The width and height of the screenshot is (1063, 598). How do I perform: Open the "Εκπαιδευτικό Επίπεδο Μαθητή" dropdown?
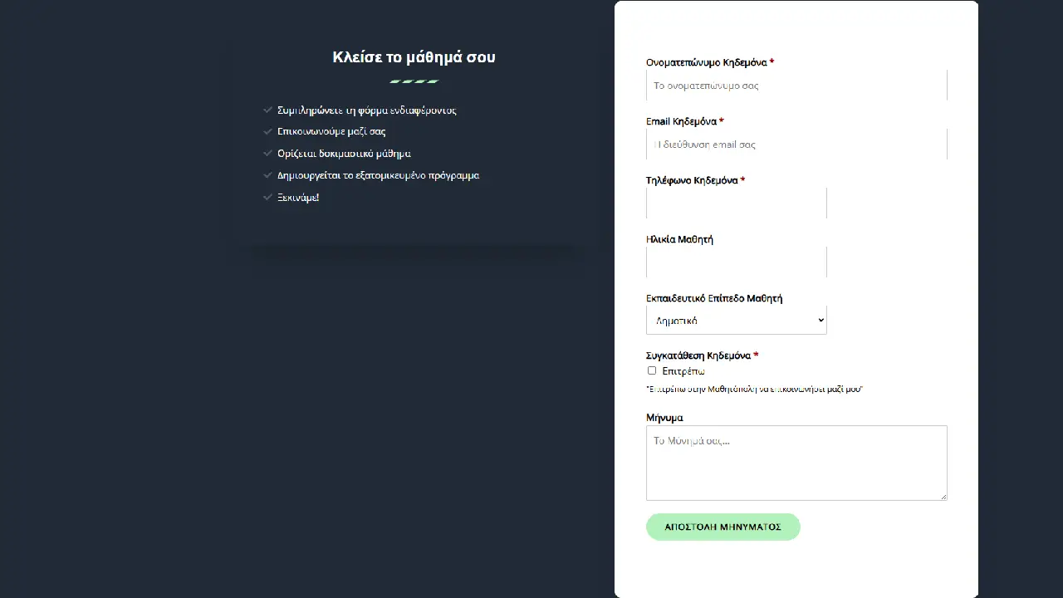736,321
